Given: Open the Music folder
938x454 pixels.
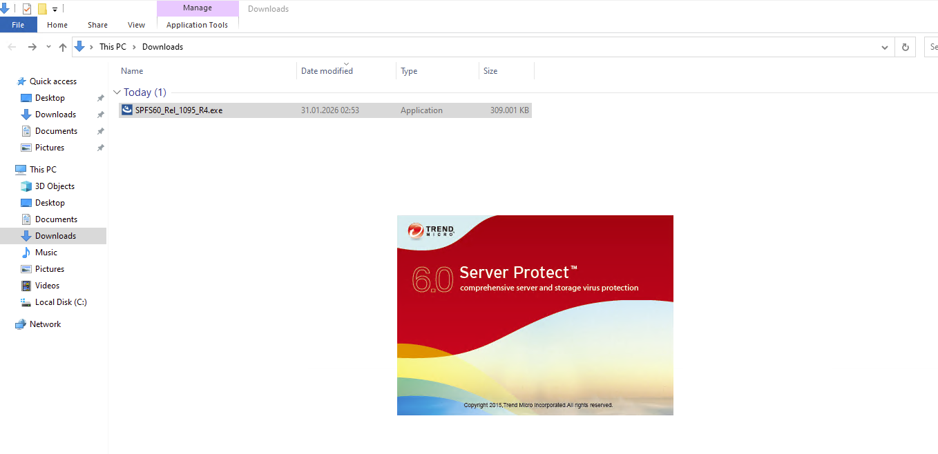Looking at the screenshot, I should (46, 253).
